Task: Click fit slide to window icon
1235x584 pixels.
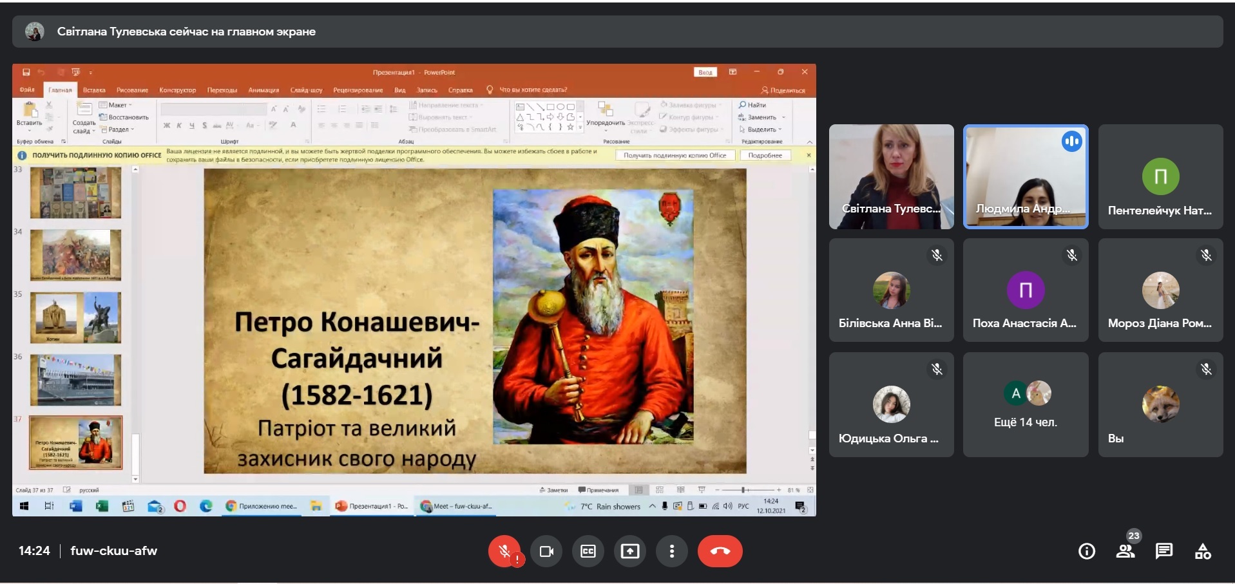Action: [x=810, y=490]
